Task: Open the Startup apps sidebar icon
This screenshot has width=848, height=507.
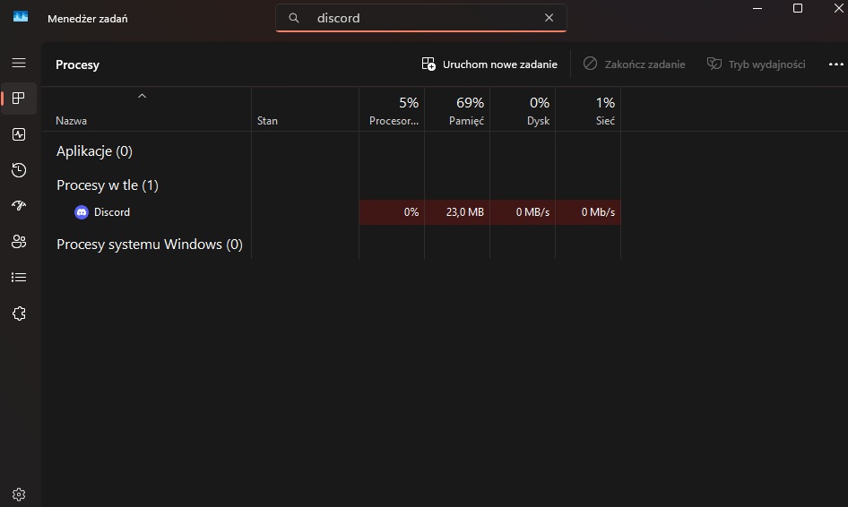Action: click(19, 206)
